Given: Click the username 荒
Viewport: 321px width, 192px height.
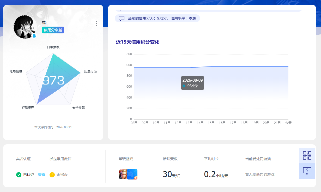Looking at the screenshot, I should click(x=44, y=23).
